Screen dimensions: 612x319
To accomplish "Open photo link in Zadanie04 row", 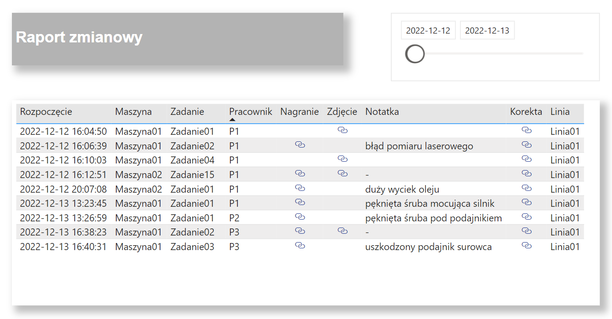I will pyautogui.click(x=342, y=159).
